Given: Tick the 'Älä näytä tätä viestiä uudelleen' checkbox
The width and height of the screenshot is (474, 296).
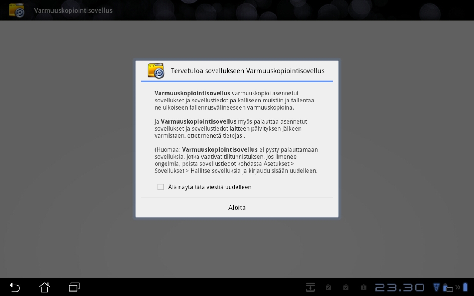Looking at the screenshot, I should coord(160,187).
